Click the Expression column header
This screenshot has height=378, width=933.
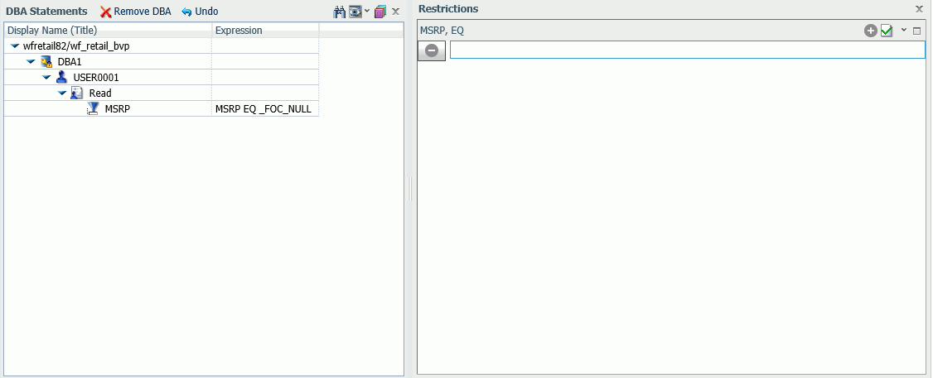(x=265, y=31)
